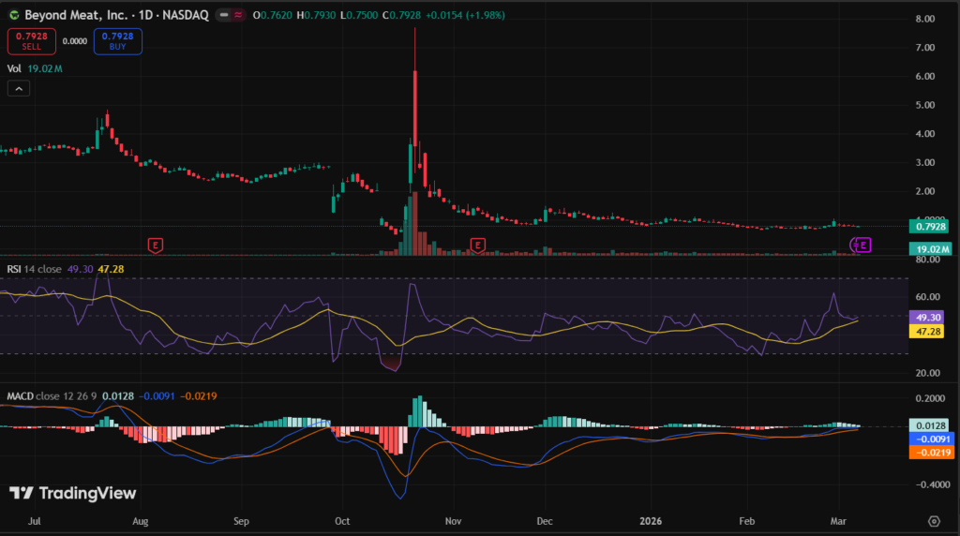This screenshot has width=960, height=536.
Task: Click the upcoming March earnings marker icon
Action: pyautogui.click(x=863, y=245)
